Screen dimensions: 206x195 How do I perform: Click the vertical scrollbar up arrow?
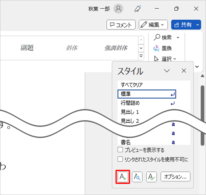point(202,76)
